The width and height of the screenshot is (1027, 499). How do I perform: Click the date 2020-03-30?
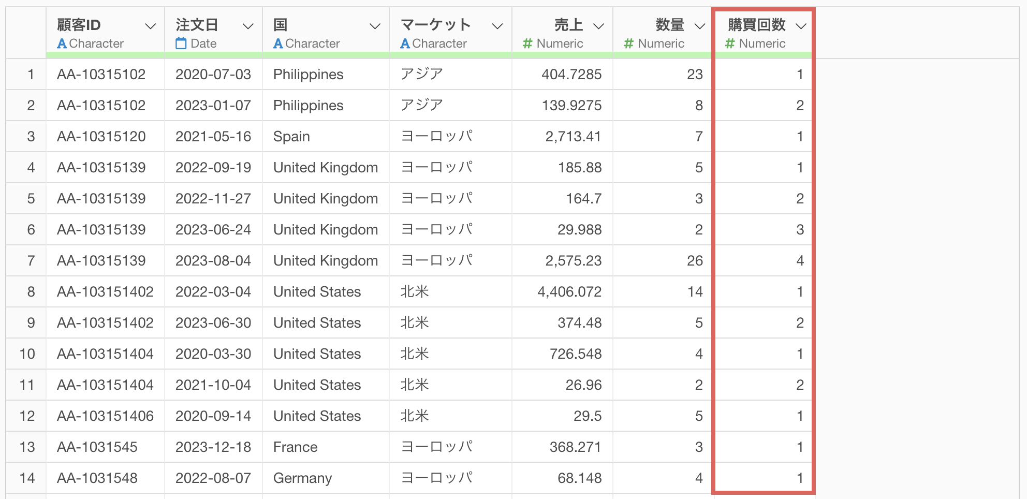(213, 354)
